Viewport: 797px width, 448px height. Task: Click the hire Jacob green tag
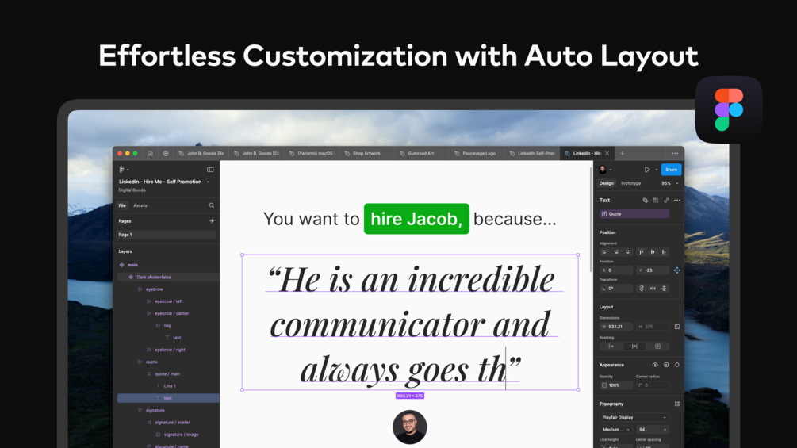[x=416, y=219]
